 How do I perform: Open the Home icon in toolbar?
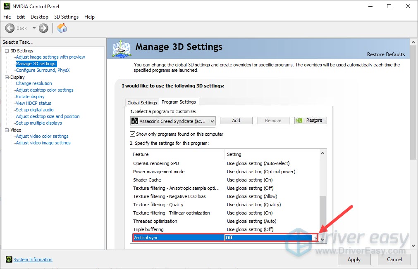62,28
